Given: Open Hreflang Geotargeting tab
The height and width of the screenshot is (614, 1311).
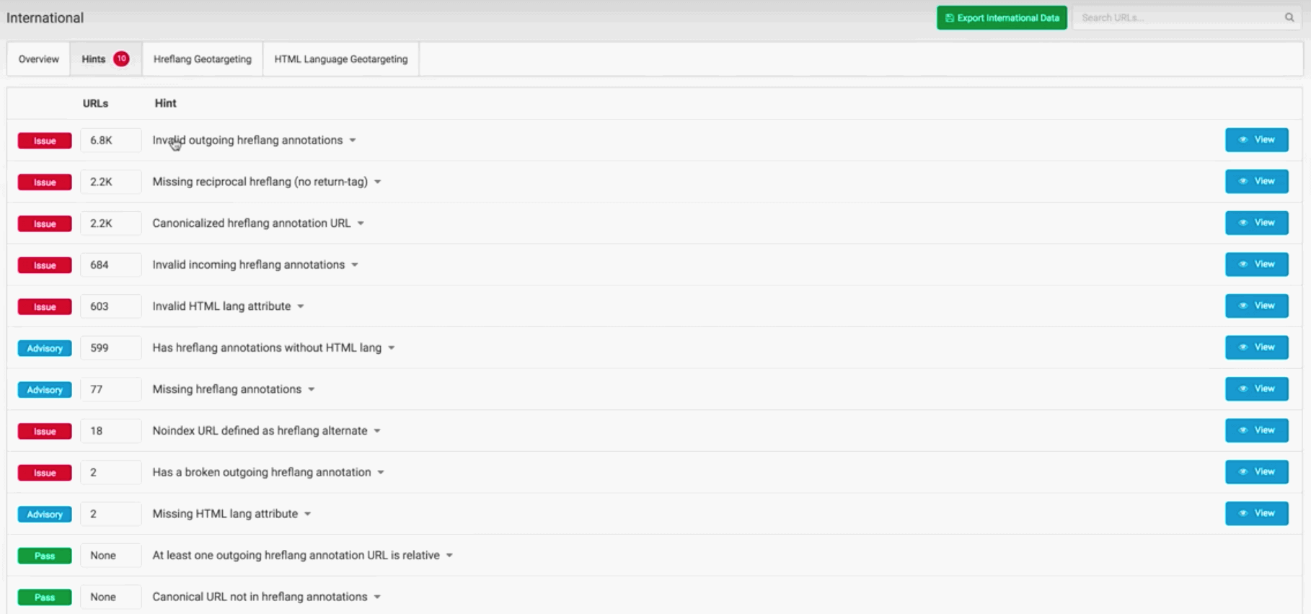Looking at the screenshot, I should click(203, 59).
